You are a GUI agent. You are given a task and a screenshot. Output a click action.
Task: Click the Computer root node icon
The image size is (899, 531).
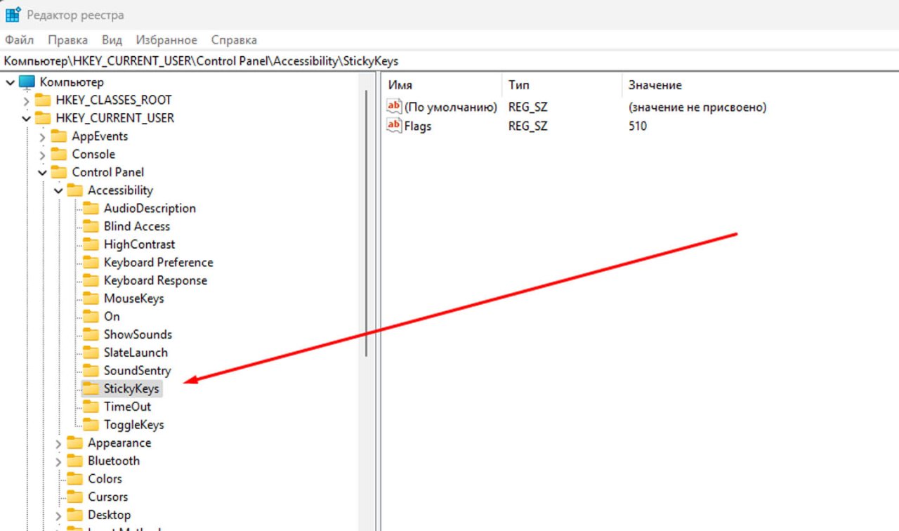pyautogui.click(x=27, y=82)
